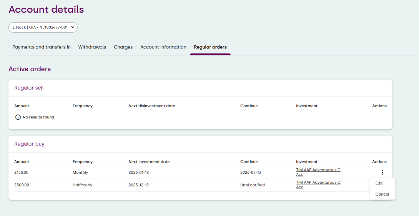Click the Next investment date column header
The width and height of the screenshot is (419, 216).
point(149,162)
